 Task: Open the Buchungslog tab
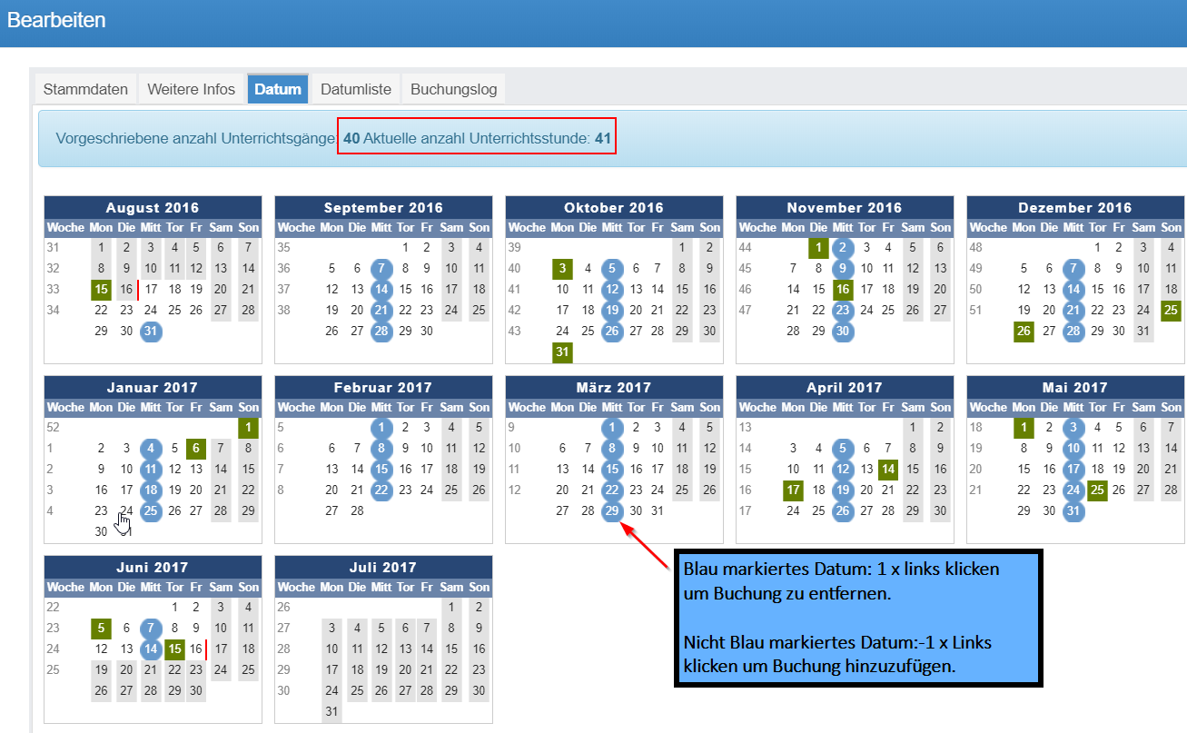(x=454, y=89)
